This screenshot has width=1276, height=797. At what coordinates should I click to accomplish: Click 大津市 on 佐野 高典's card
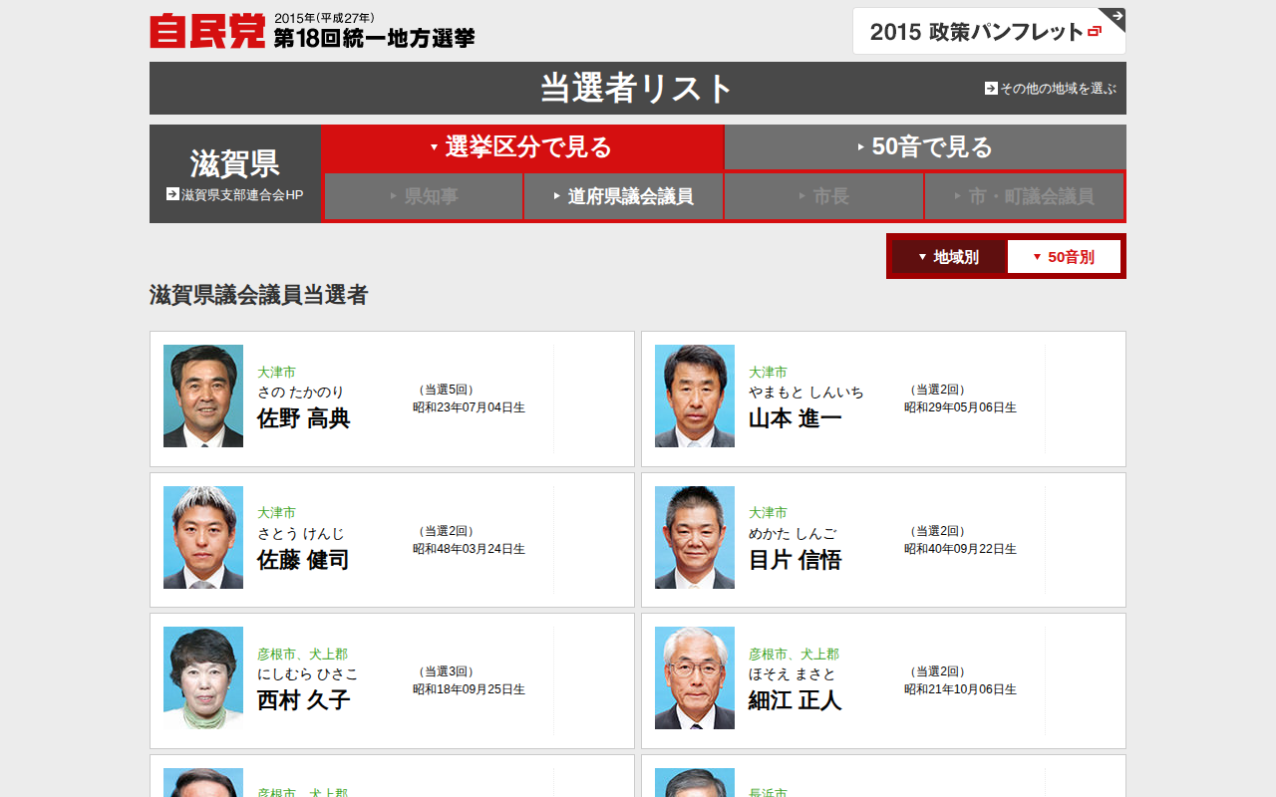[277, 373]
